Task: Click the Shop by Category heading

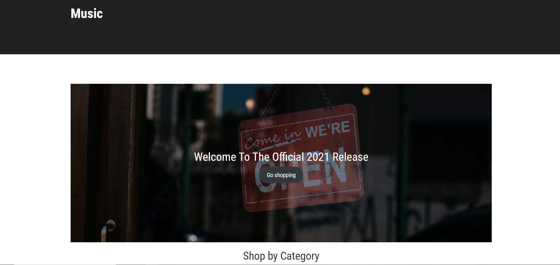Action: (x=281, y=256)
